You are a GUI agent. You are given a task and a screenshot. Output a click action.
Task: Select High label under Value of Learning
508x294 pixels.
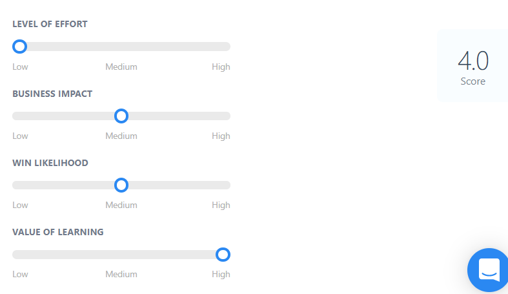tap(221, 274)
